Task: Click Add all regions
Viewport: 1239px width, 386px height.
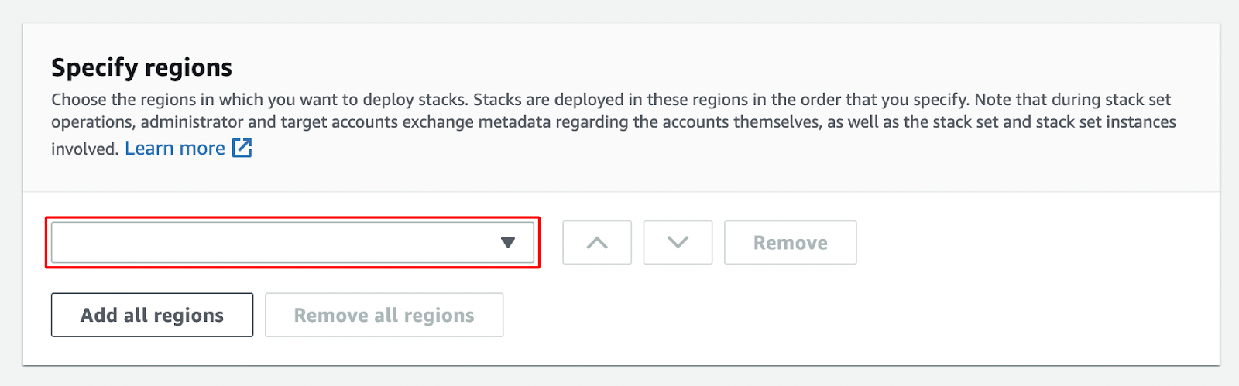Action: 152,315
